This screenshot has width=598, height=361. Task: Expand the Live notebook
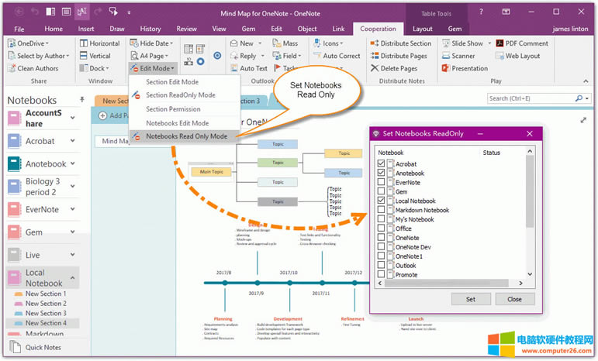[72, 255]
